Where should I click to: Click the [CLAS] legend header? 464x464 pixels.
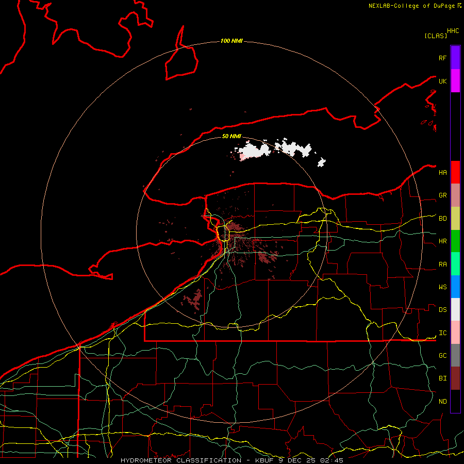[x=436, y=36]
